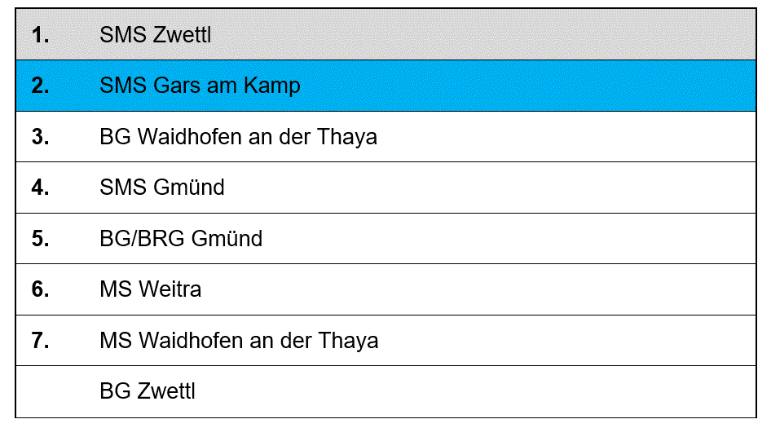Click rank number 3.
Image resolution: width=771 pixels, height=428 pixels.
[40, 137]
